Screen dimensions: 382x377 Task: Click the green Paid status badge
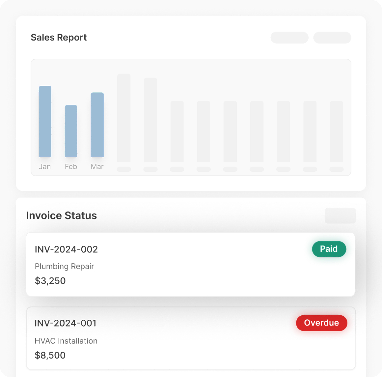(329, 249)
